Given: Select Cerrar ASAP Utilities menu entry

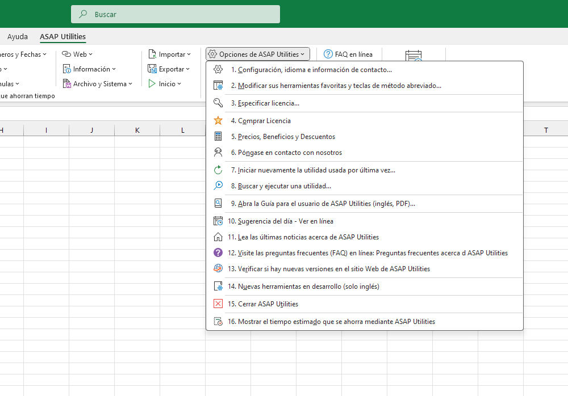Looking at the screenshot, I should [x=365, y=304].
